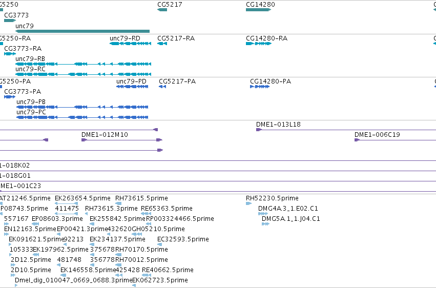Click the 92213 EST glyph

click(x=65, y=244)
